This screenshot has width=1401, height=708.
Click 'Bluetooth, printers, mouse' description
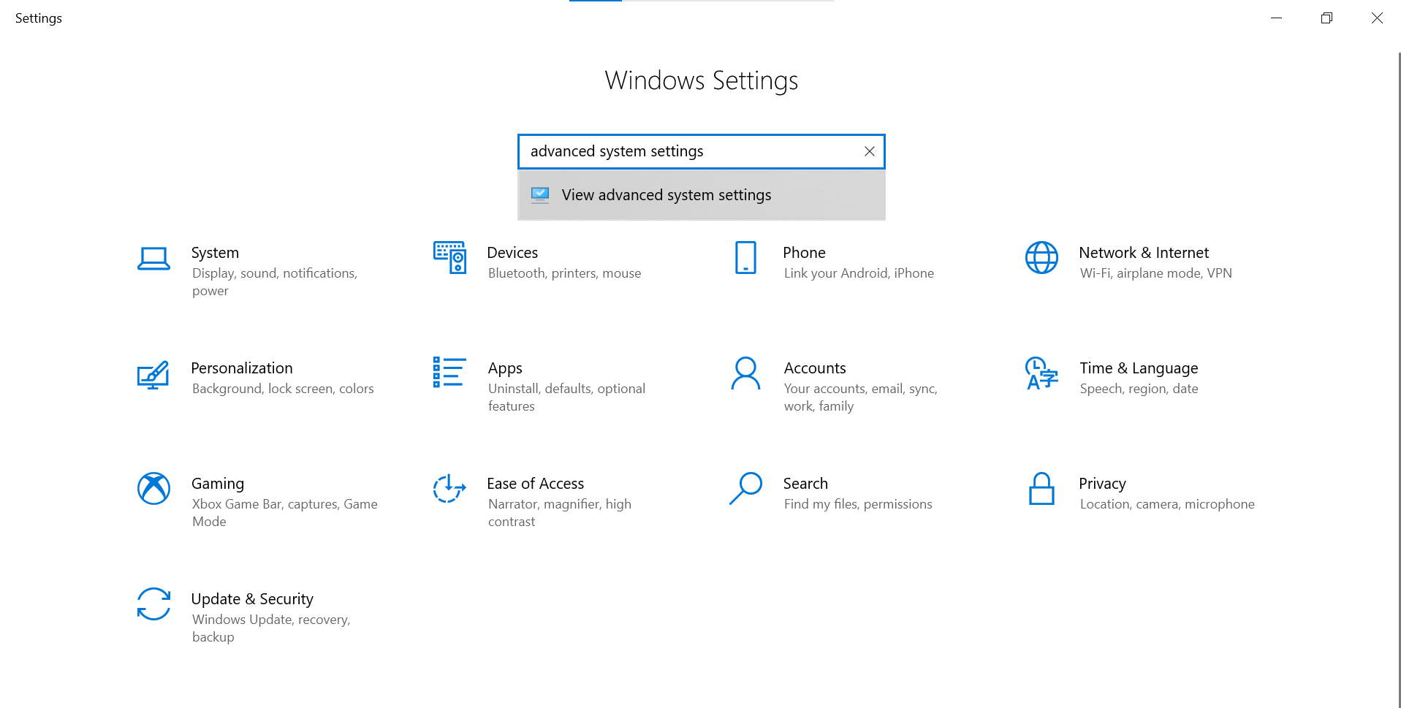pyautogui.click(x=565, y=273)
